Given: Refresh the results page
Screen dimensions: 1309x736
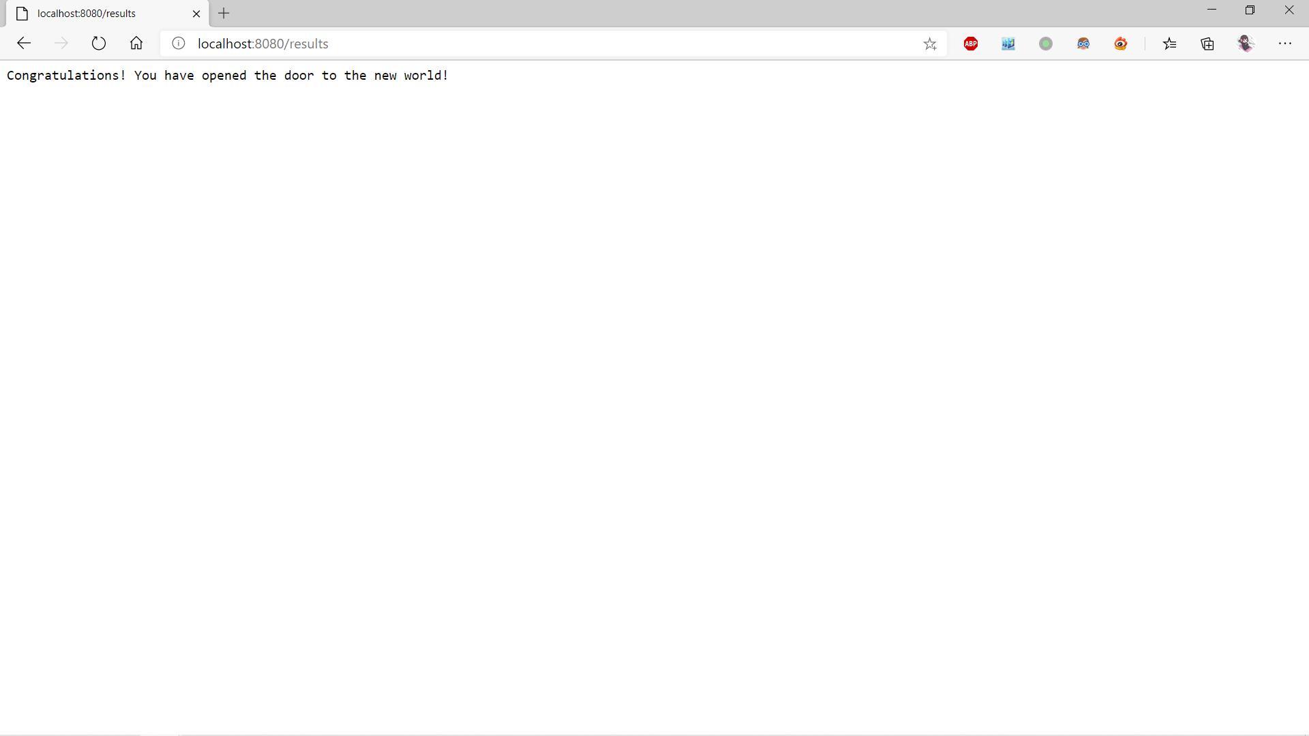Looking at the screenshot, I should point(99,44).
